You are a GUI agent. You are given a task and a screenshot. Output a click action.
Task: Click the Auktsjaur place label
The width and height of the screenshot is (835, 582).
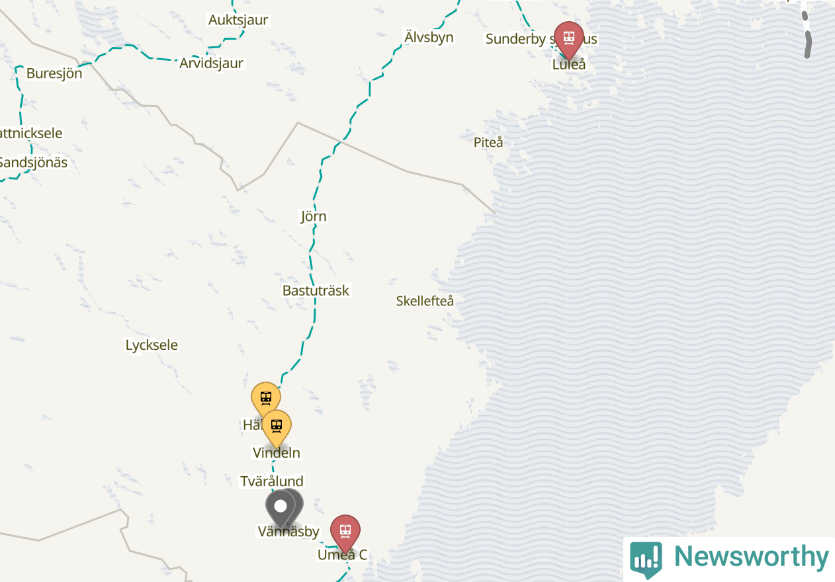238,20
